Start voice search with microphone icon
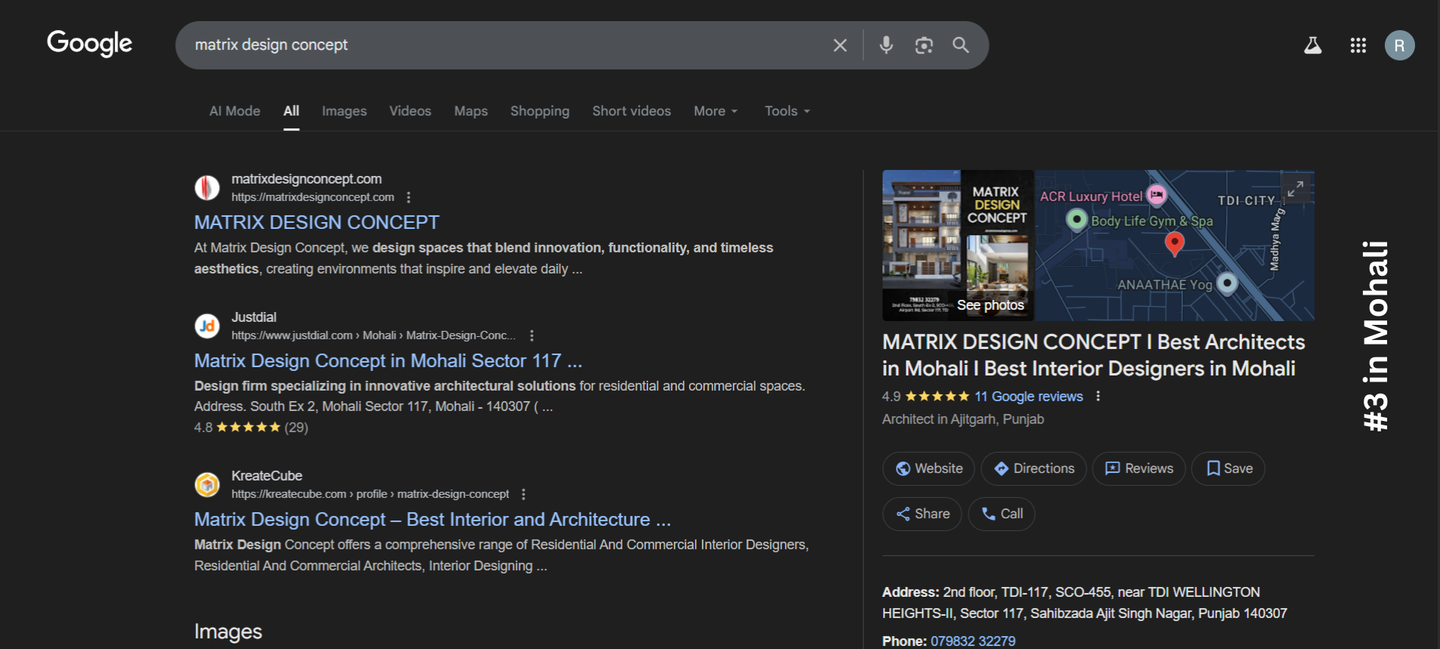 (x=886, y=45)
